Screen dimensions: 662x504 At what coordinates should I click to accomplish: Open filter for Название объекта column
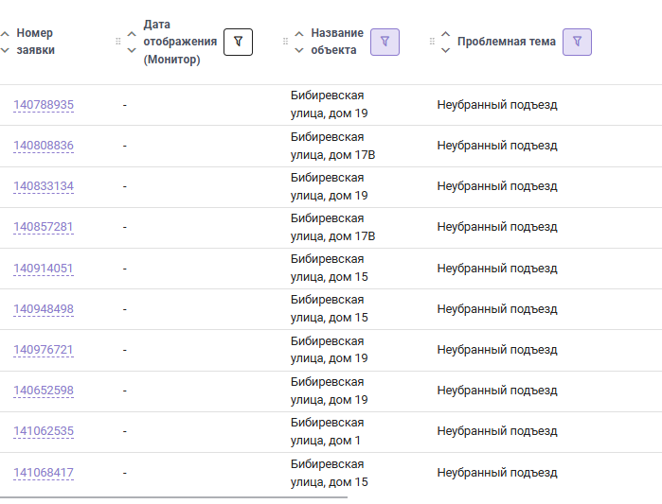pos(385,42)
